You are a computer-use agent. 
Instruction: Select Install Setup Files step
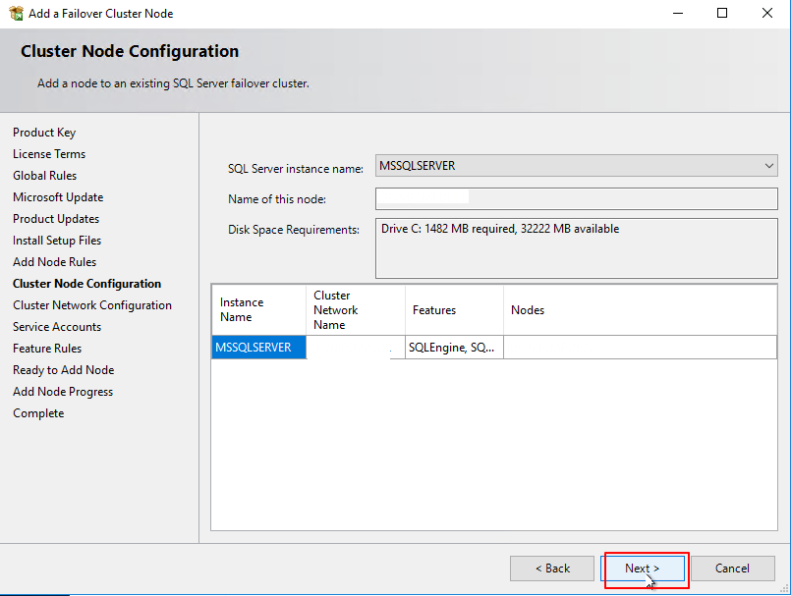click(57, 241)
